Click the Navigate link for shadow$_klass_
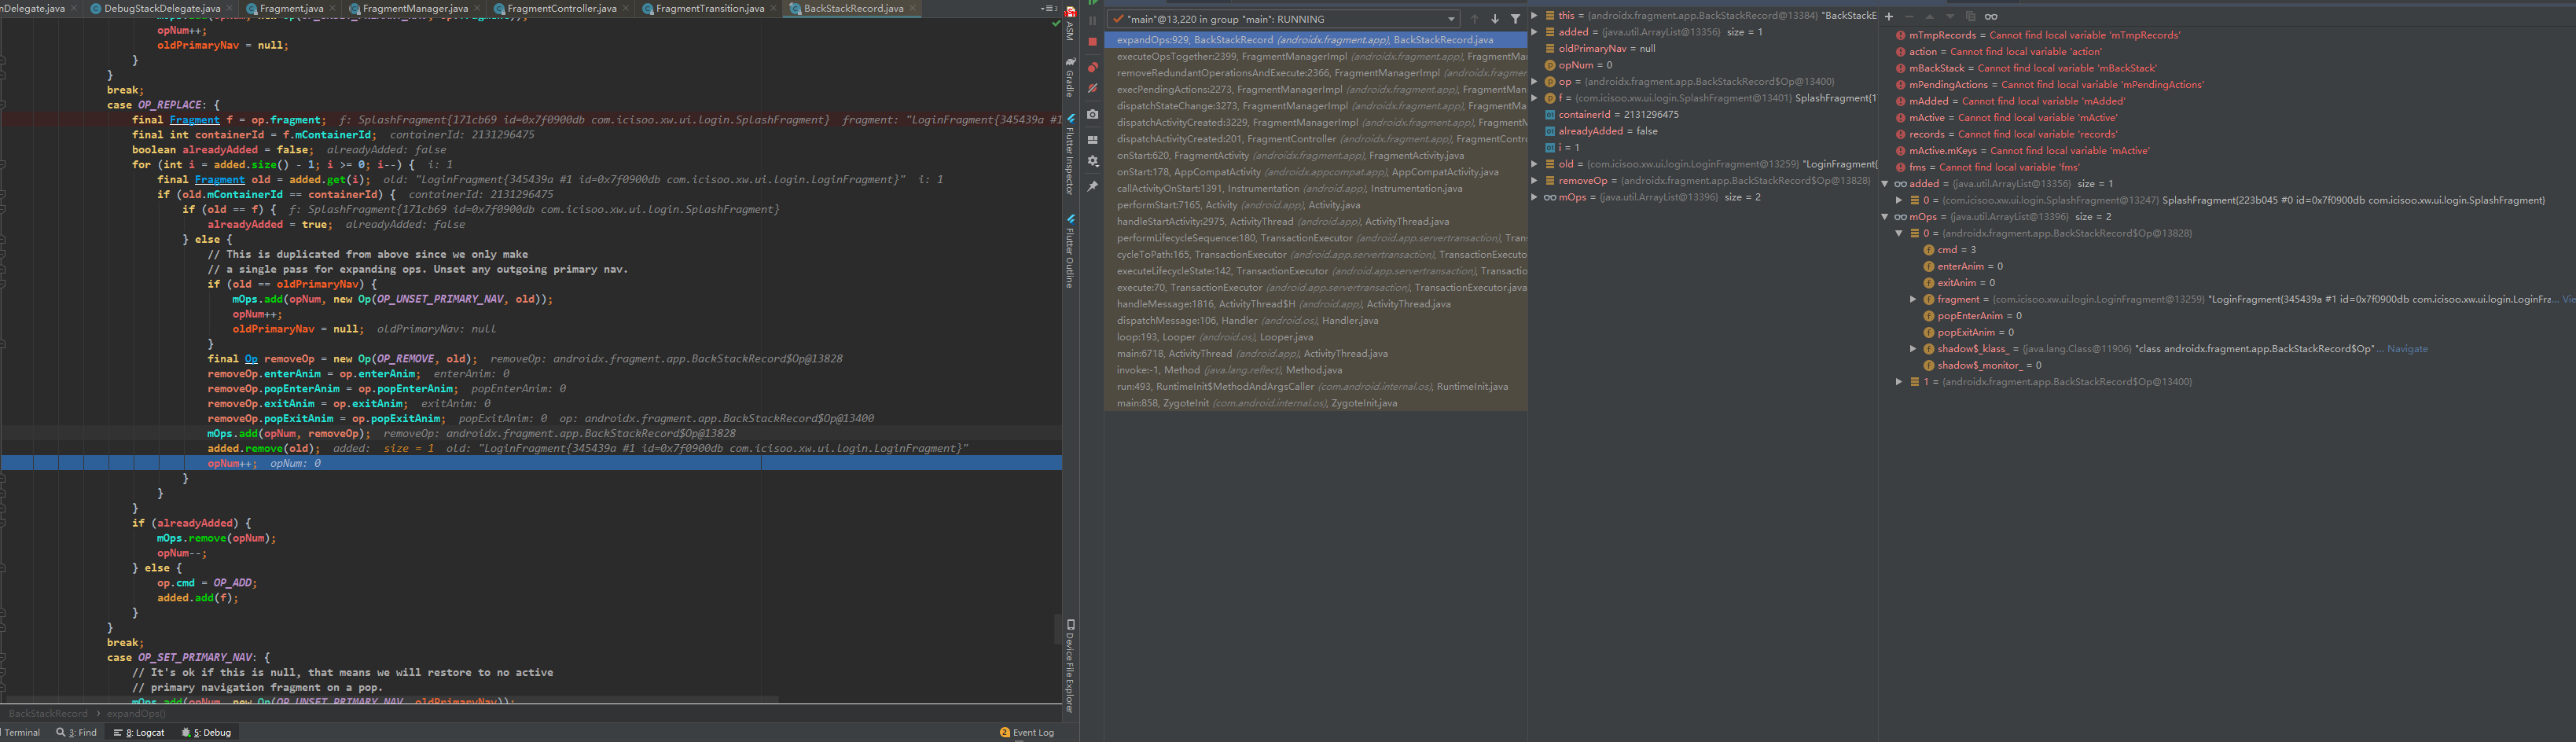This screenshot has height=742, width=2576. (x=2407, y=349)
